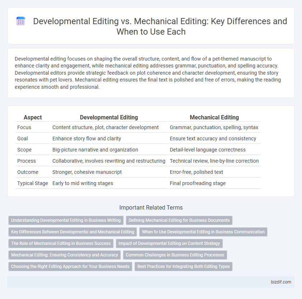Click cell 'Early to mid writing stages'
Image resolution: width=302 pixels, height=299 pixels.
pyautogui.click(x=109, y=184)
